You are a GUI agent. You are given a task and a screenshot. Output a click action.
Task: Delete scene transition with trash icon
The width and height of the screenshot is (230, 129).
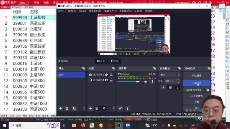pyautogui.click(x=170, y=87)
